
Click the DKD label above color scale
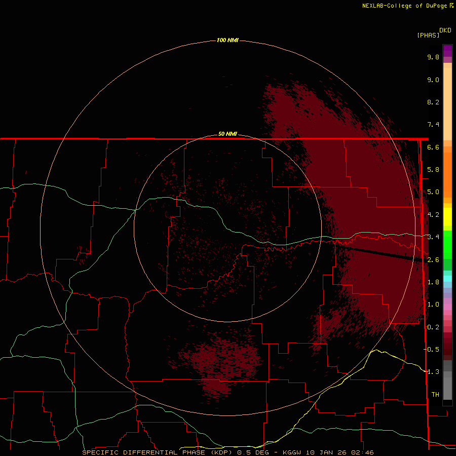445,30
